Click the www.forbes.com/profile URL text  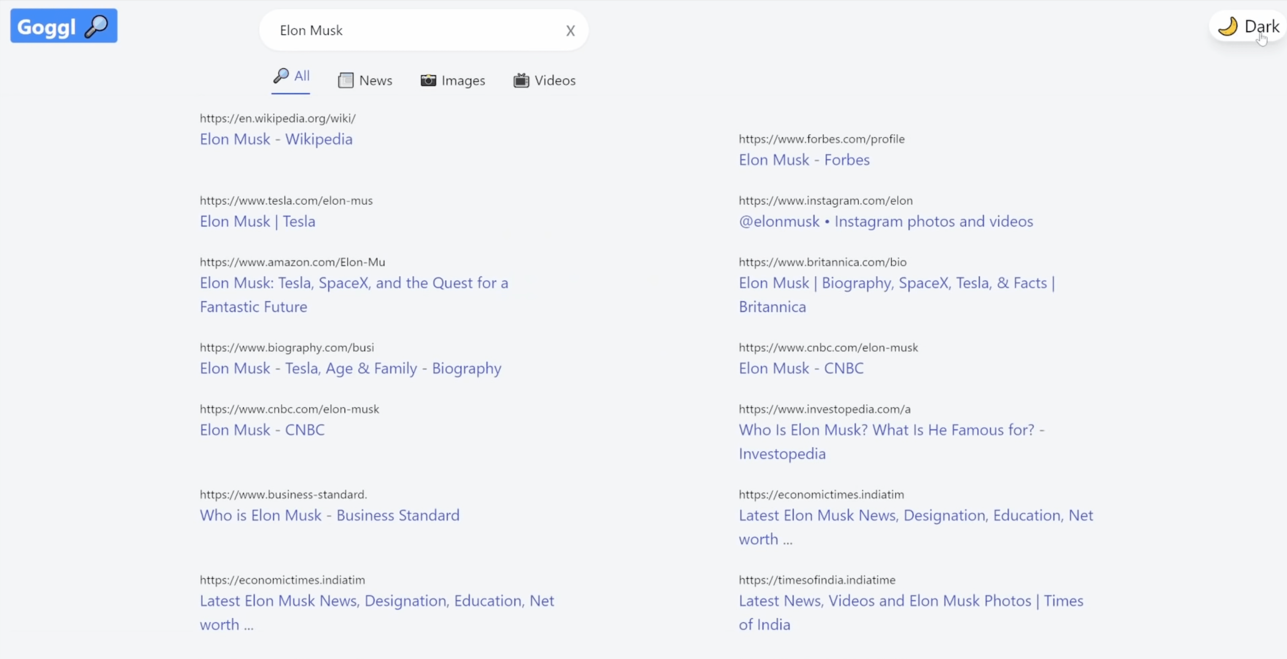click(822, 139)
